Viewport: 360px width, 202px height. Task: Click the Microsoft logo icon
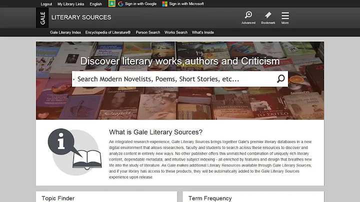tap(164, 4)
